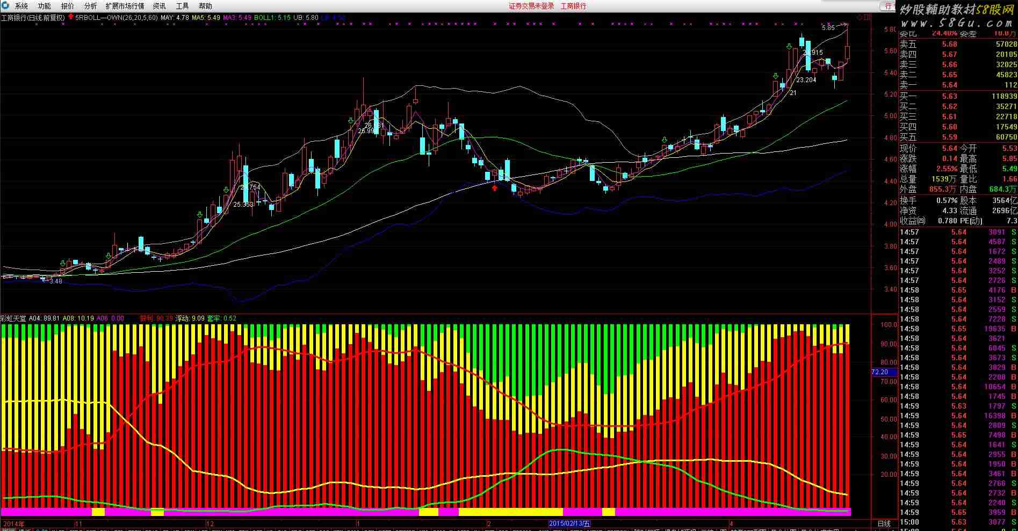Image resolution: width=1018 pixels, height=531 pixels.
Task: Open the 扩展市场行情 menu
Action: [125, 6]
